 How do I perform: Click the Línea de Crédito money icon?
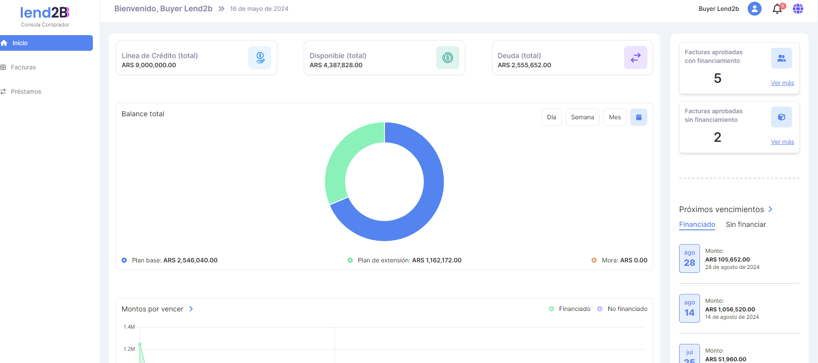260,58
